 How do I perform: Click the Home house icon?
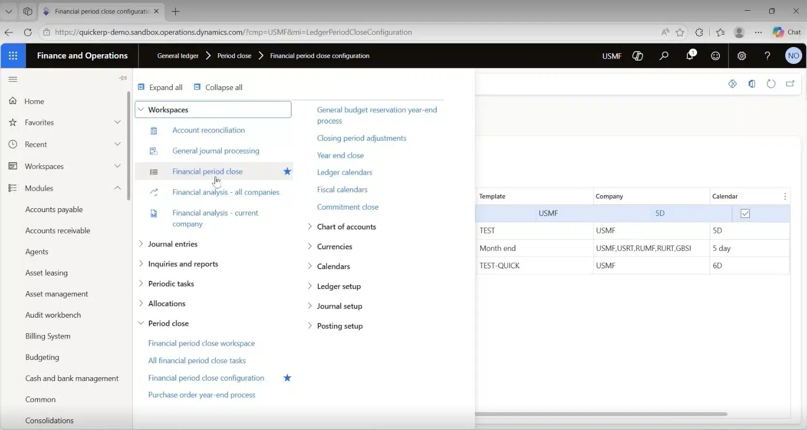click(13, 101)
